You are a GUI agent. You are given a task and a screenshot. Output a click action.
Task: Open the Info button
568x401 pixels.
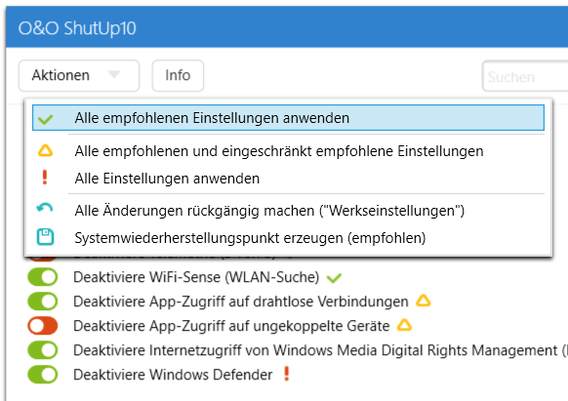pyautogui.click(x=178, y=75)
